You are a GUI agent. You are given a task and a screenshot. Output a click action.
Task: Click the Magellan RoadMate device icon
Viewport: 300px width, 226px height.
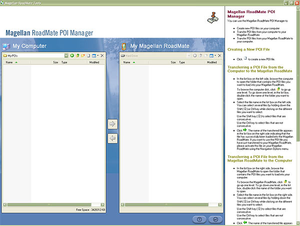124,46
